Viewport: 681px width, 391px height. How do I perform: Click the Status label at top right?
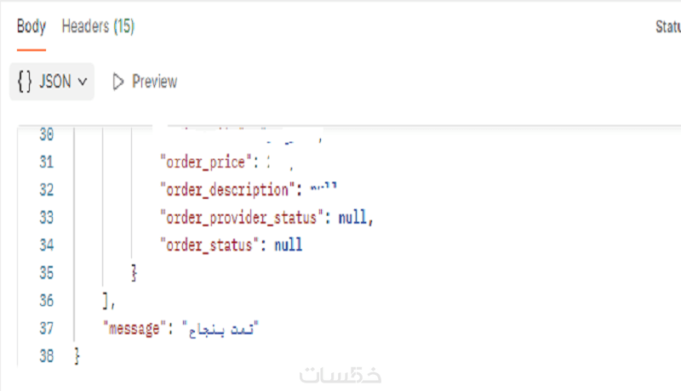667,27
